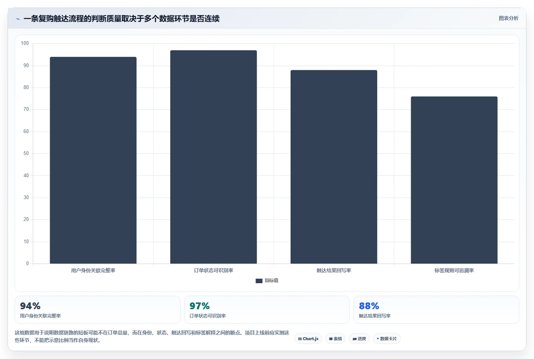This screenshot has height=359, width=534.
Task: Click the title 一条复购触达流程的判断质量
Action: pos(121,18)
